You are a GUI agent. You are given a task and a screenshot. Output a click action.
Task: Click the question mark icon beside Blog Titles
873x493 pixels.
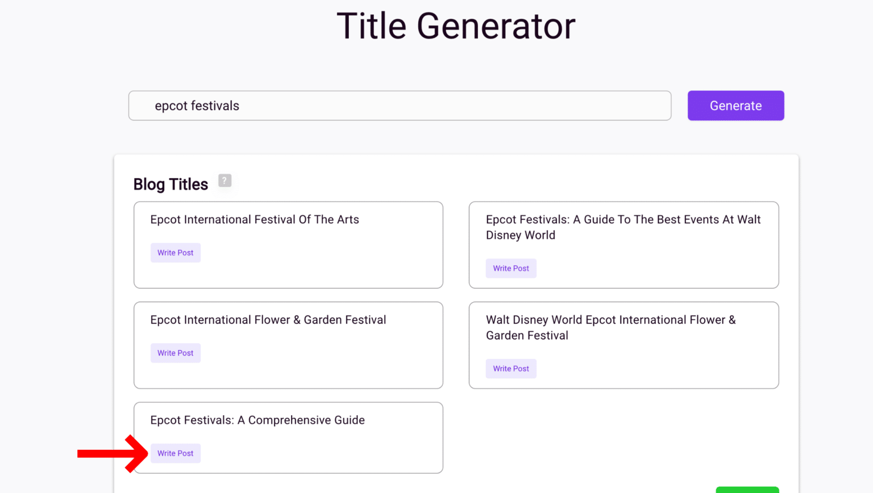click(225, 181)
